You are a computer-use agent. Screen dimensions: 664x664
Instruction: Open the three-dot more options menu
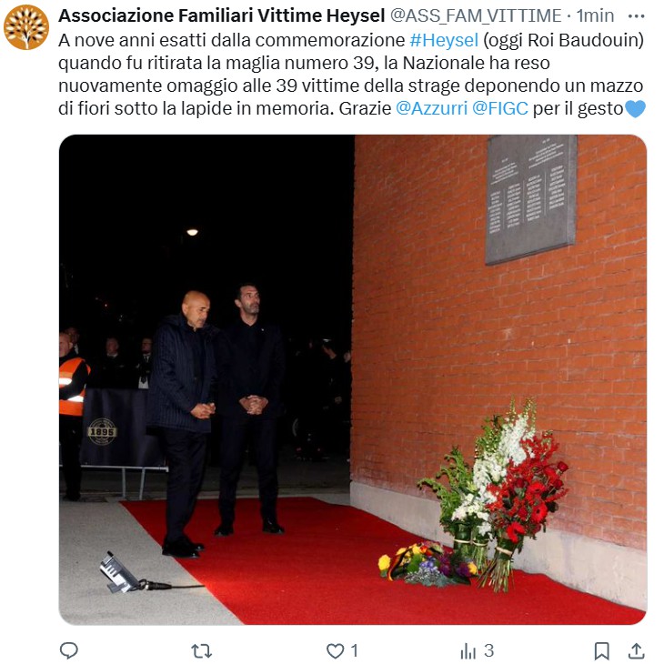(x=636, y=16)
